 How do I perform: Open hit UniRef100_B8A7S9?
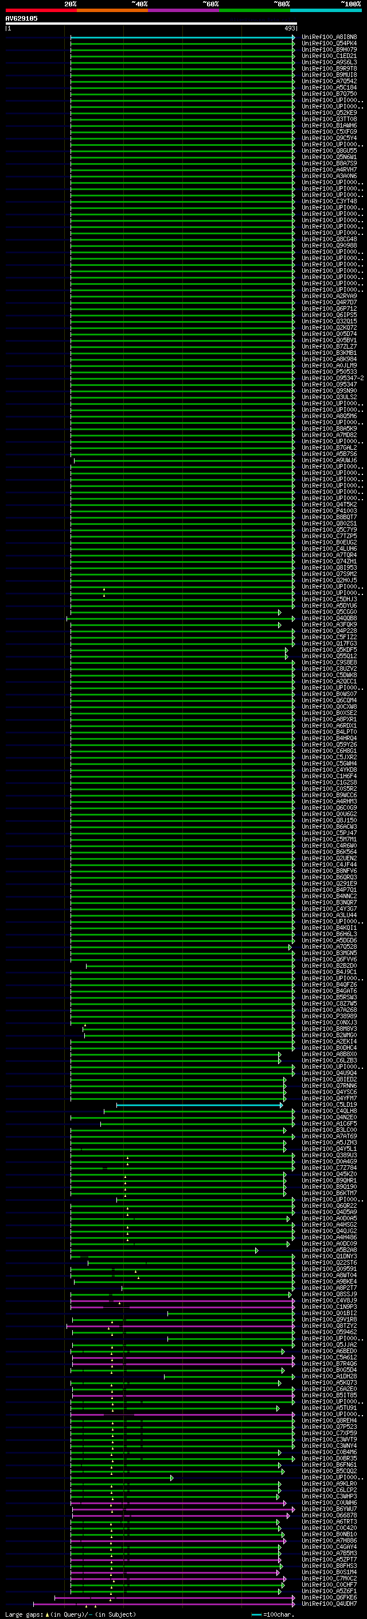click(x=329, y=164)
